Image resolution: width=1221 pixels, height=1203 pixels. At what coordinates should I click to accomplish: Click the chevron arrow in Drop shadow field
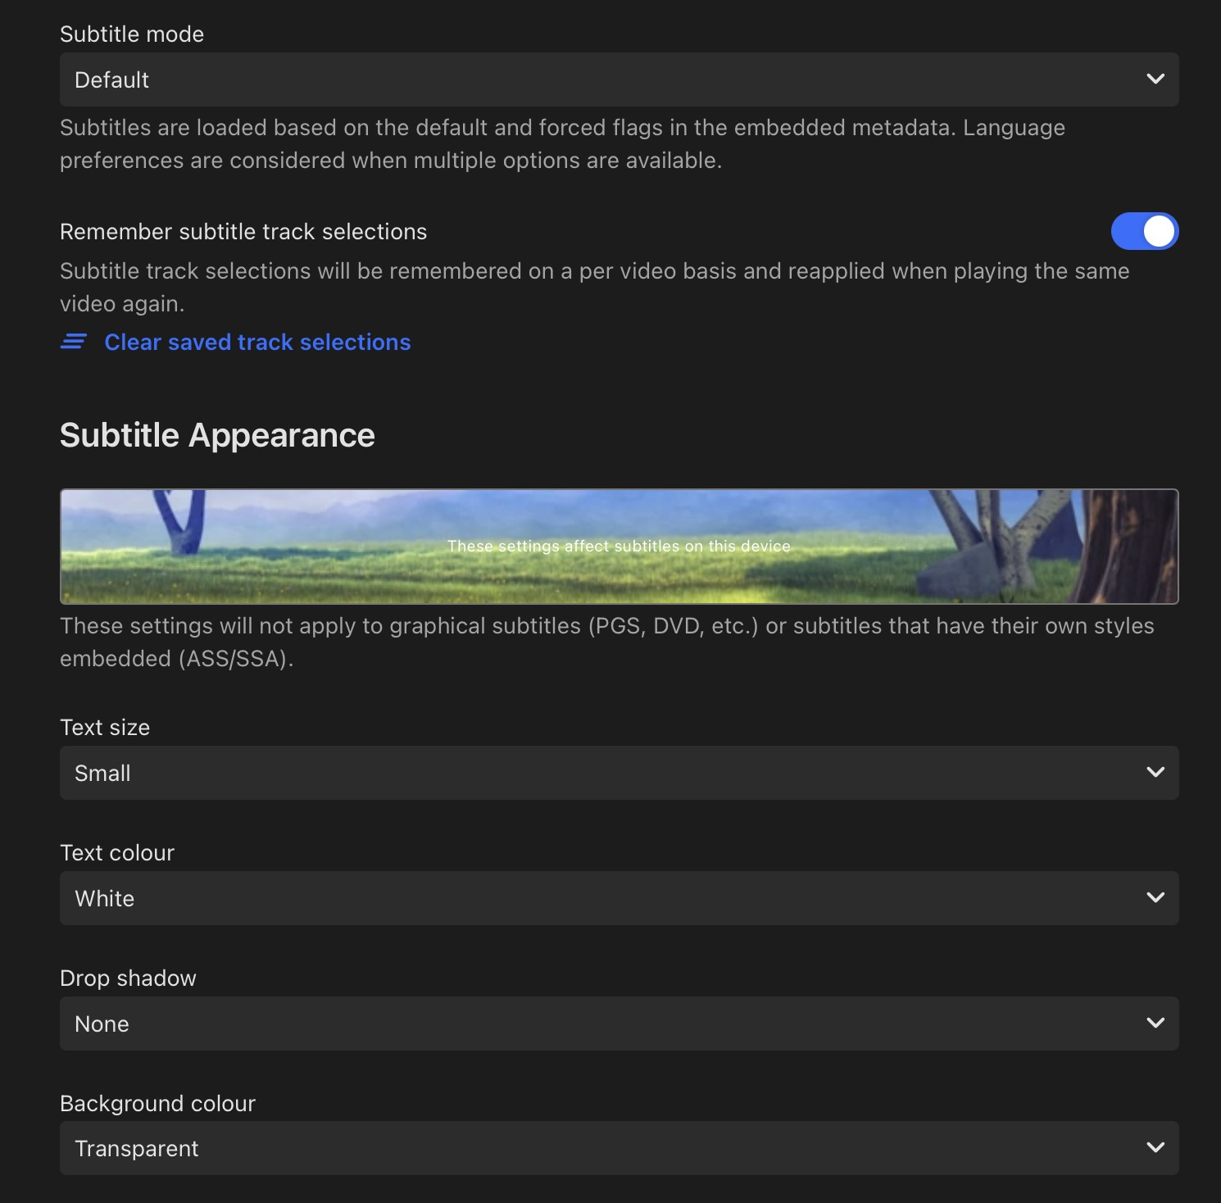[x=1155, y=1024]
